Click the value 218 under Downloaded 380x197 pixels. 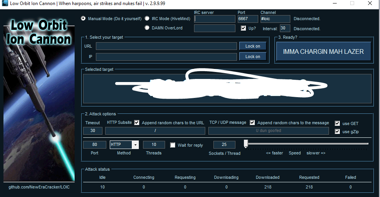point(268,187)
